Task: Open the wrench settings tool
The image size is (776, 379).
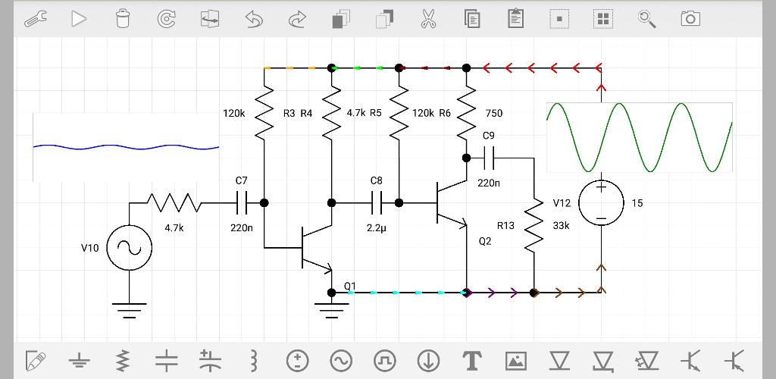Action: pos(35,19)
